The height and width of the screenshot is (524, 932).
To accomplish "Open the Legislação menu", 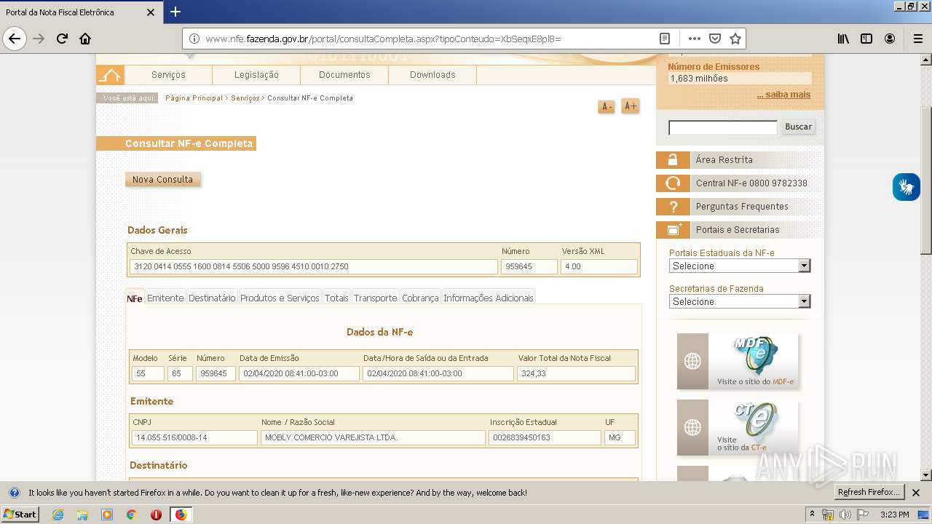I will pyautogui.click(x=256, y=75).
